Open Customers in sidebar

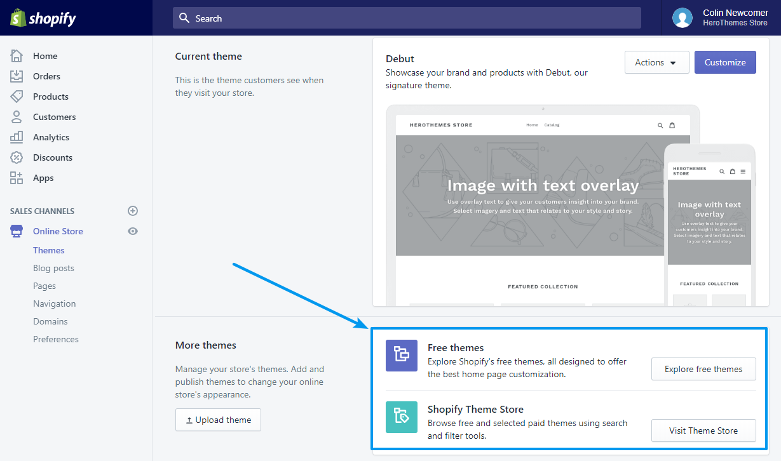[54, 117]
